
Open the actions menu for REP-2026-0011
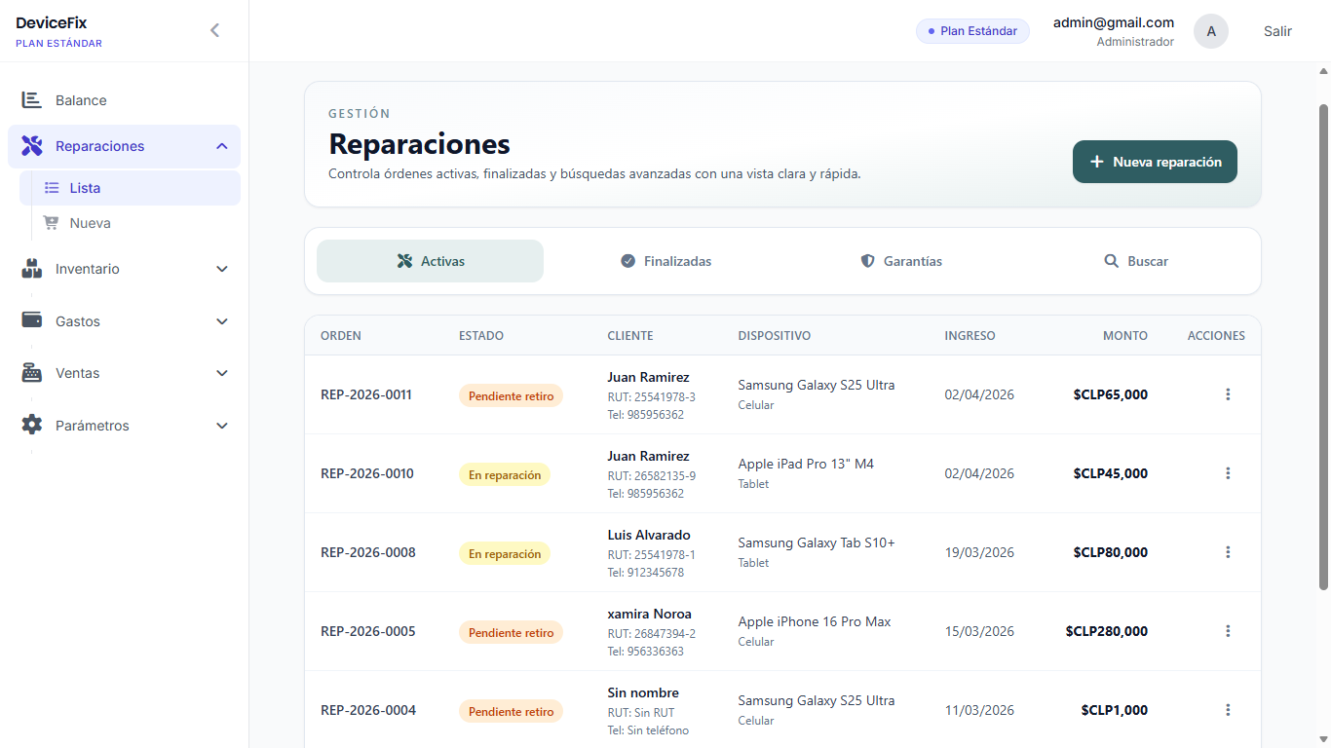coord(1228,394)
